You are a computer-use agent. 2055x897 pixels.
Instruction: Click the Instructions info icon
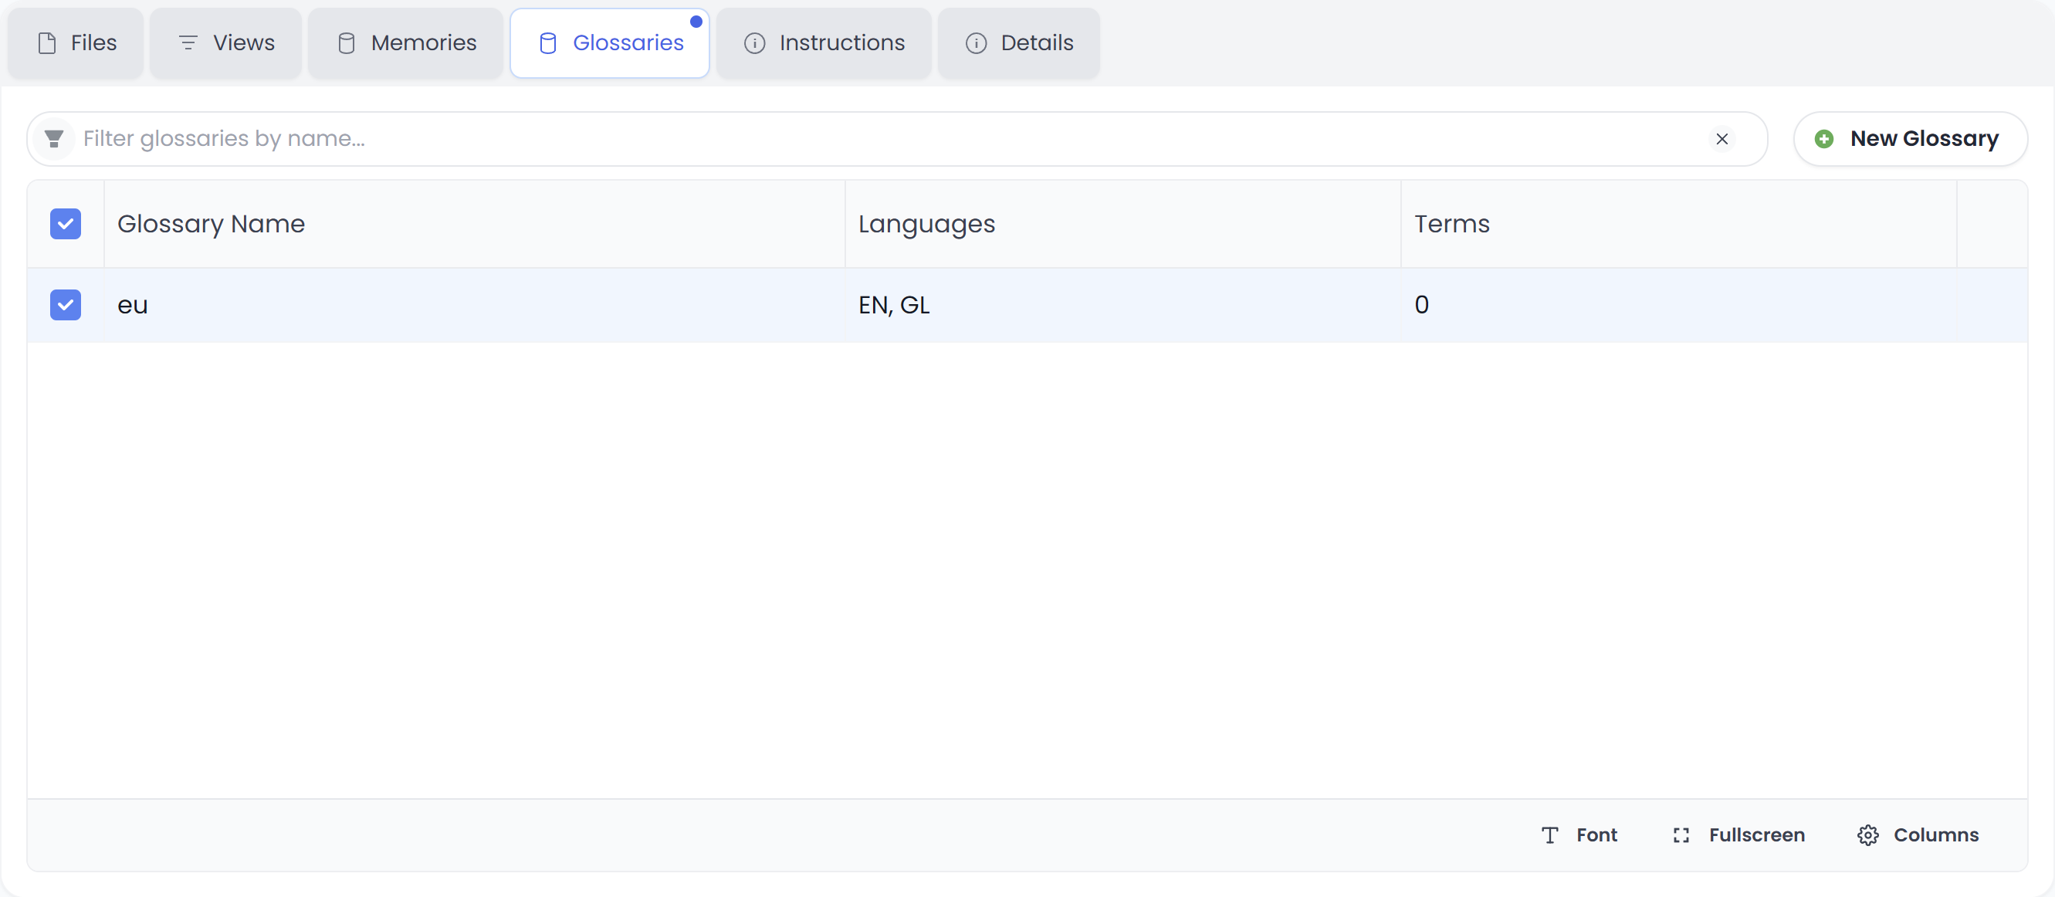pyautogui.click(x=754, y=43)
